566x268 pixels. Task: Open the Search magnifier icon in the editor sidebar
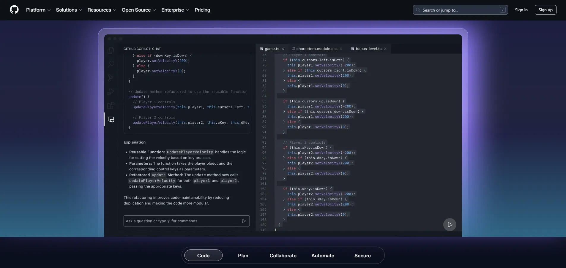111,64
